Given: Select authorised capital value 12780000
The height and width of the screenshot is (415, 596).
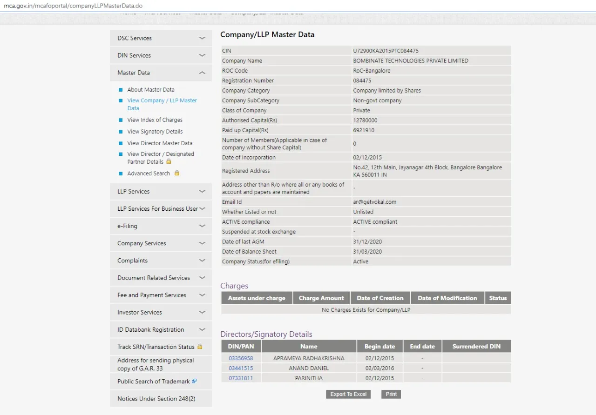Looking at the screenshot, I should pos(365,120).
